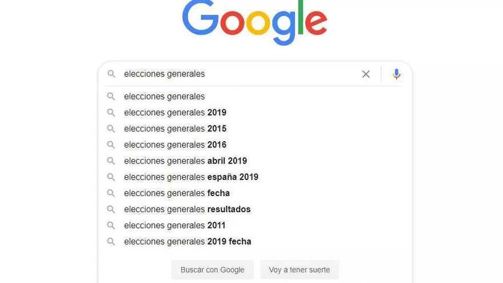Pick the 'elecciones generales resultados' suggestion text
The image size is (503, 283).
click(x=187, y=209)
